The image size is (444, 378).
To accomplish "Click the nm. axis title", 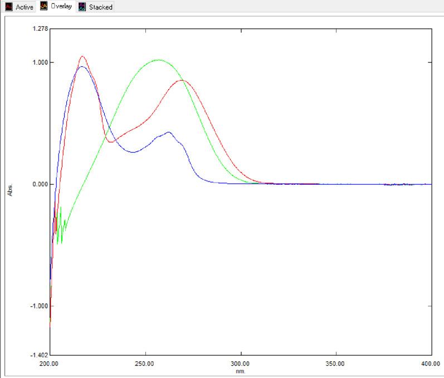I will (241, 371).
